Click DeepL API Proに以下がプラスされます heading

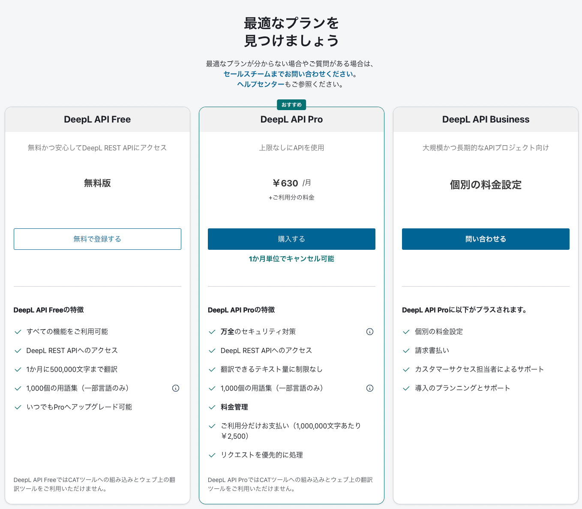click(x=465, y=310)
